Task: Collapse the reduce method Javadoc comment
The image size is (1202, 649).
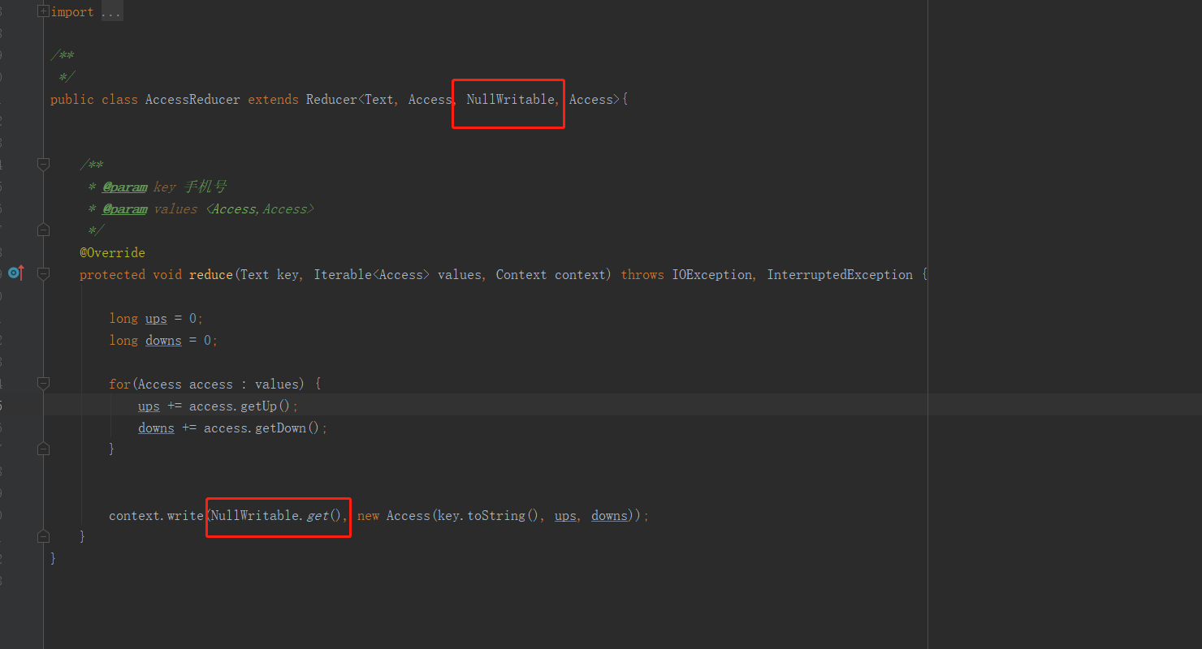Action: coord(43,165)
